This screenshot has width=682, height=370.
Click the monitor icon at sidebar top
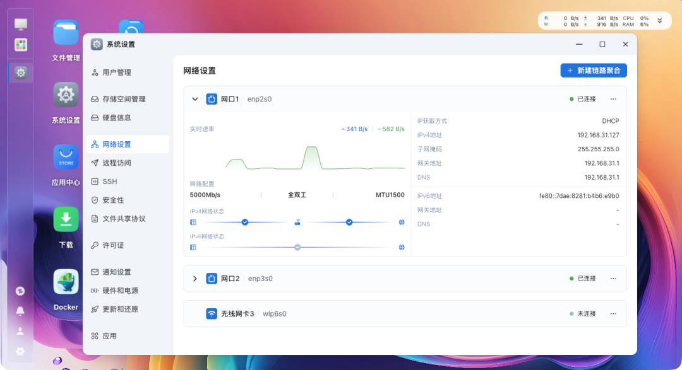coord(20,23)
